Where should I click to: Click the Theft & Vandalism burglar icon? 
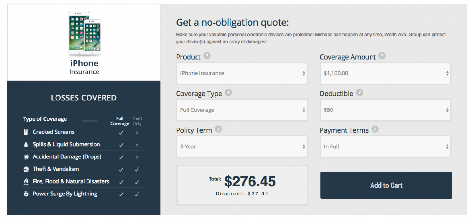(x=26, y=169)
